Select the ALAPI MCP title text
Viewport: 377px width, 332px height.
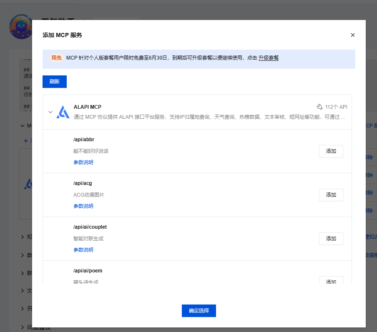coord(88,107)
